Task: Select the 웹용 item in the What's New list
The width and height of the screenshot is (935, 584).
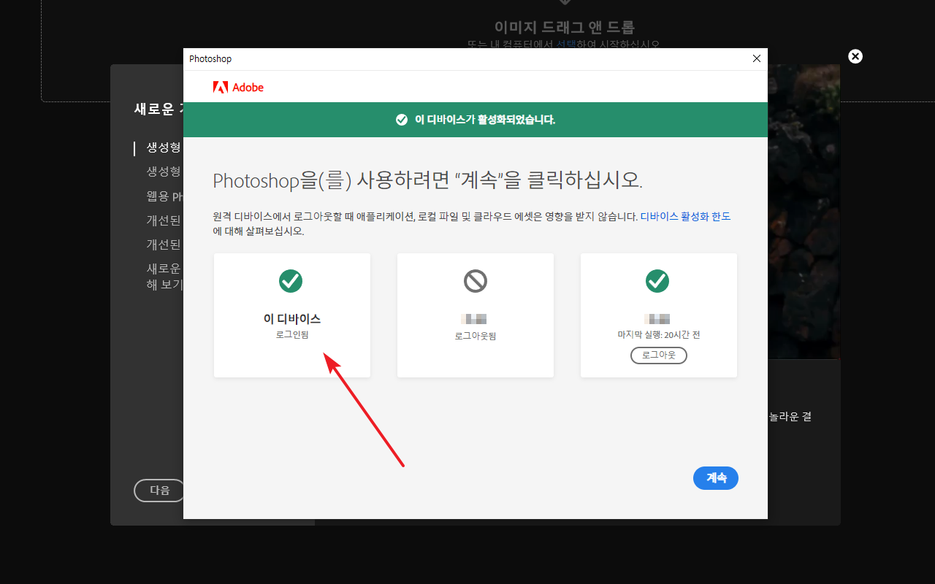Action: 164,196
